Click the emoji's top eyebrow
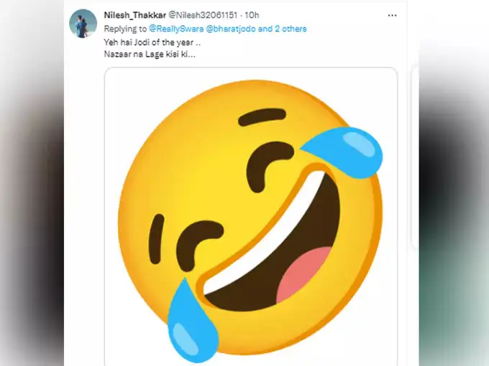 (262, 118)
